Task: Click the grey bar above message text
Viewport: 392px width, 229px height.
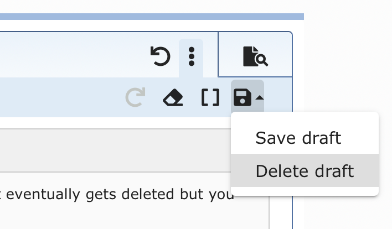Action: (115, 150)
